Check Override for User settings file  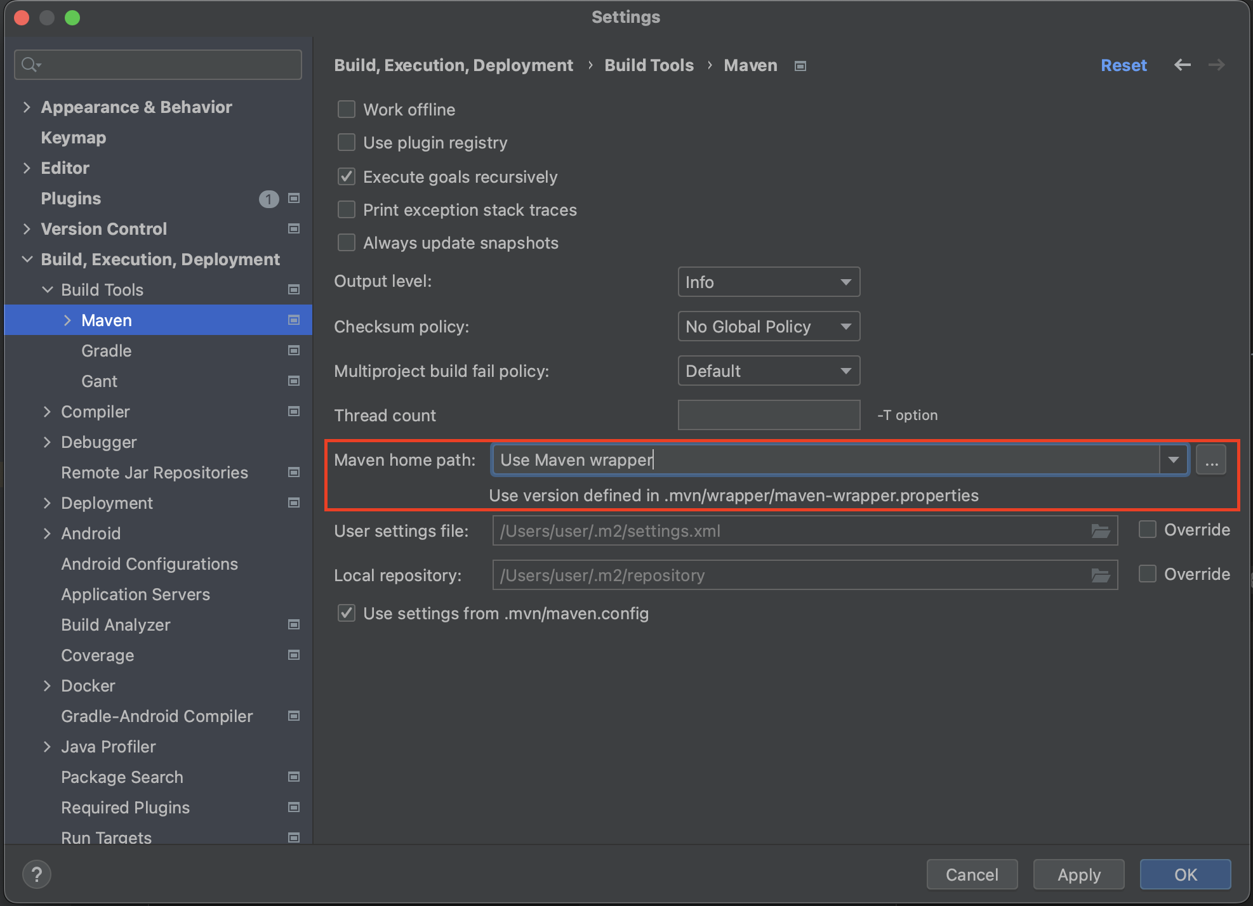point(1147,530)
